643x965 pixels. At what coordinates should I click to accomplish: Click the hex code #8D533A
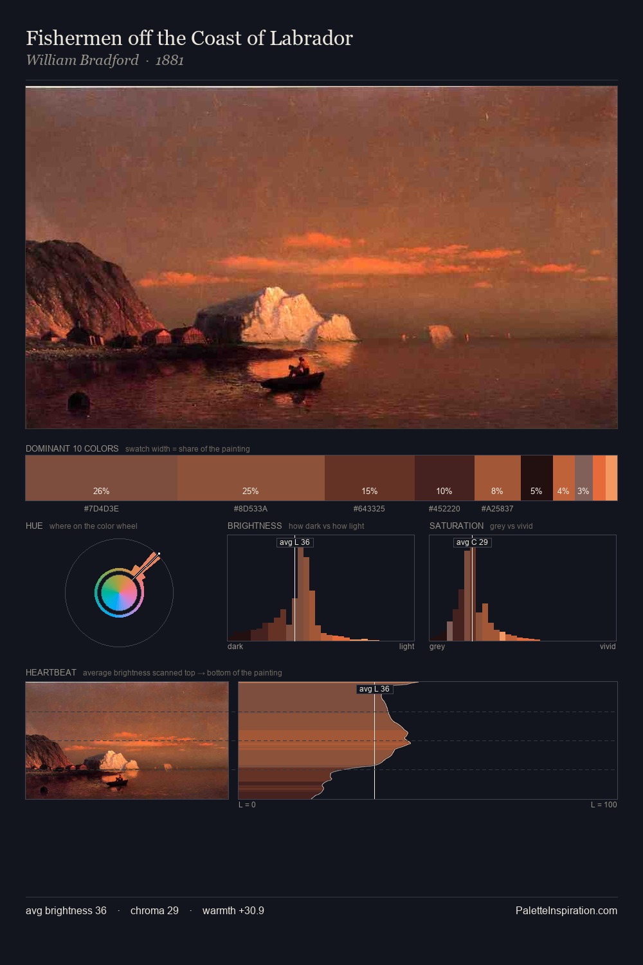pyautogui.click(x=251, y=509)
